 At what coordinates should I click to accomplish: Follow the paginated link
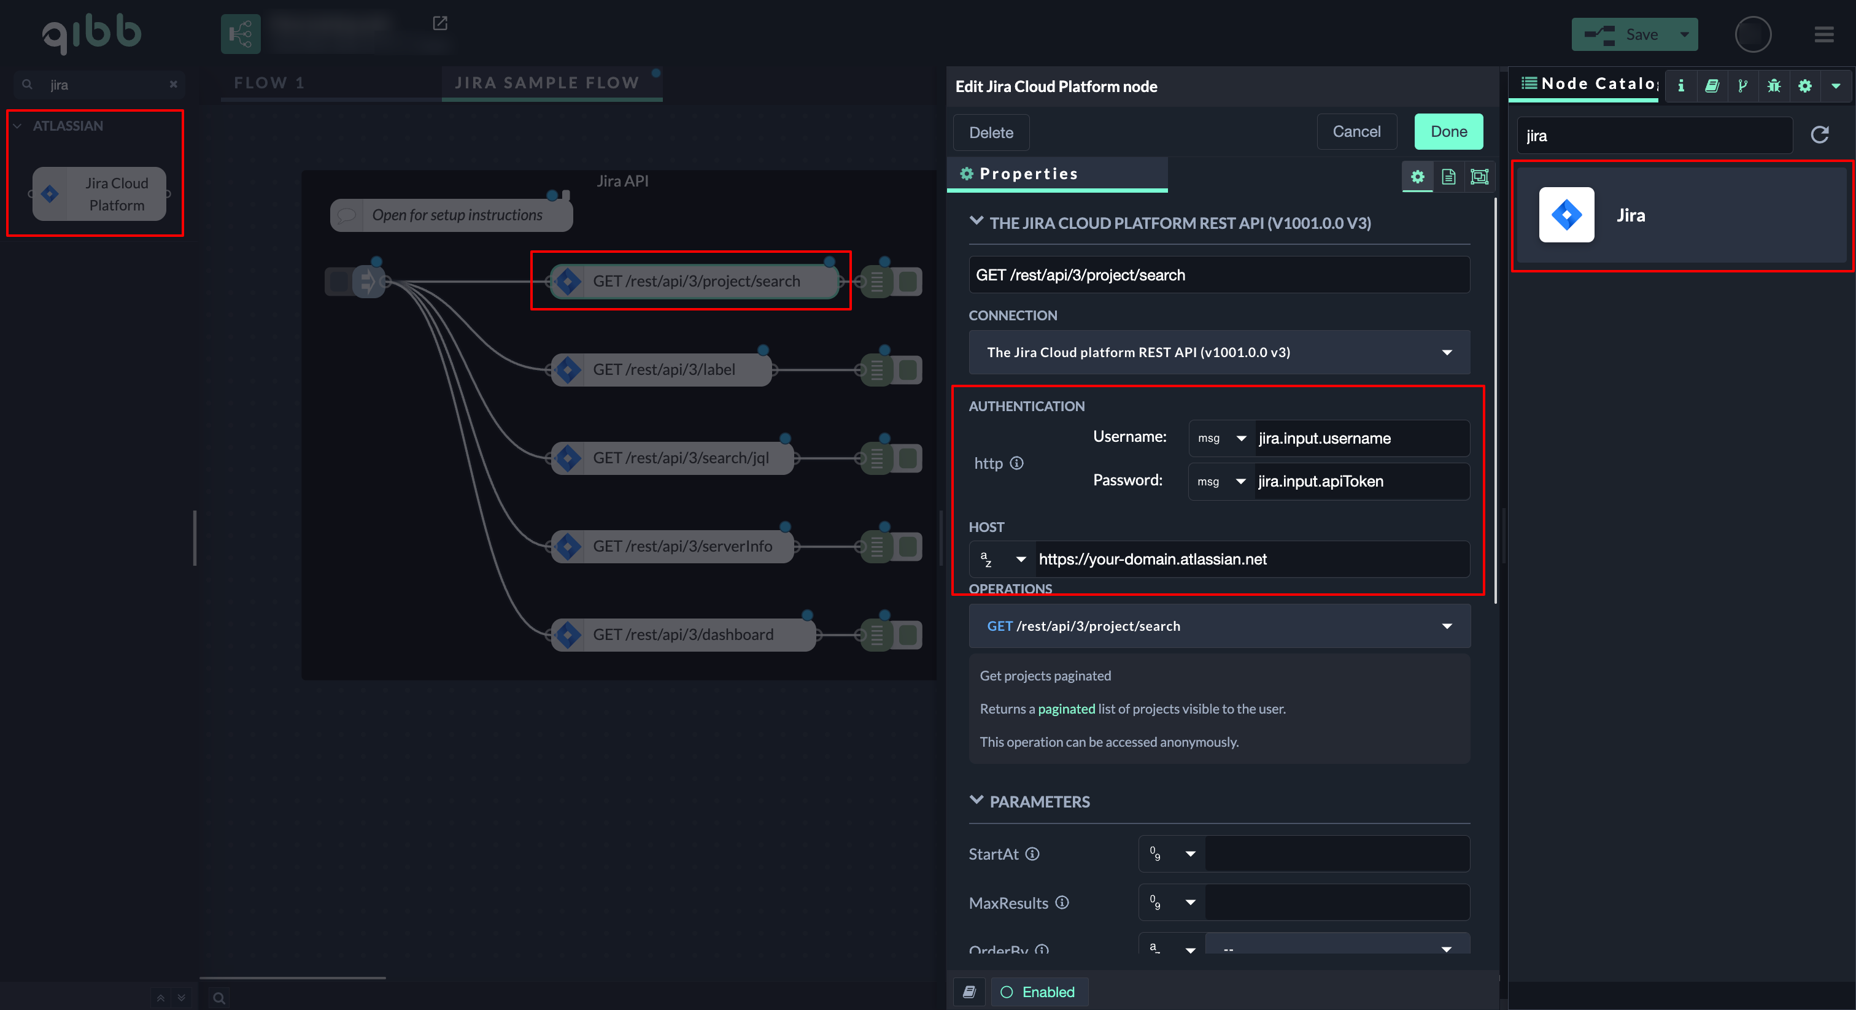[x=1065, y=709]
